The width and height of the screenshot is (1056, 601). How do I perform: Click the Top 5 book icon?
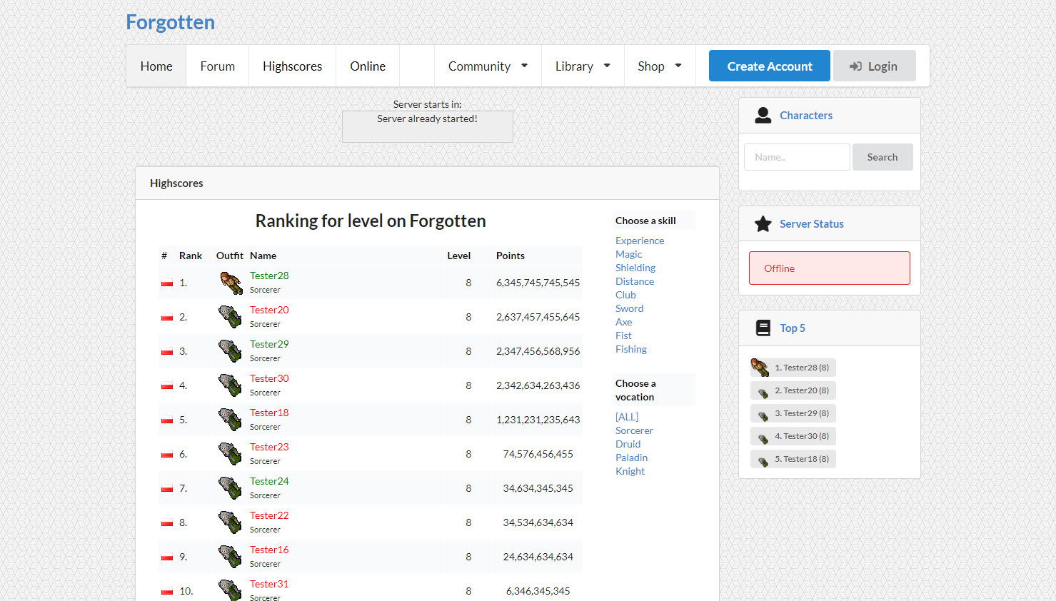(763, 328)
